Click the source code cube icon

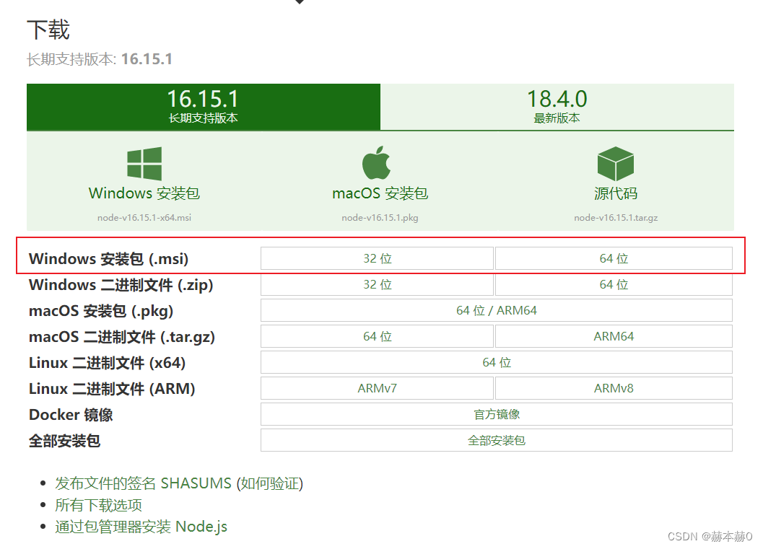(616, 164)
